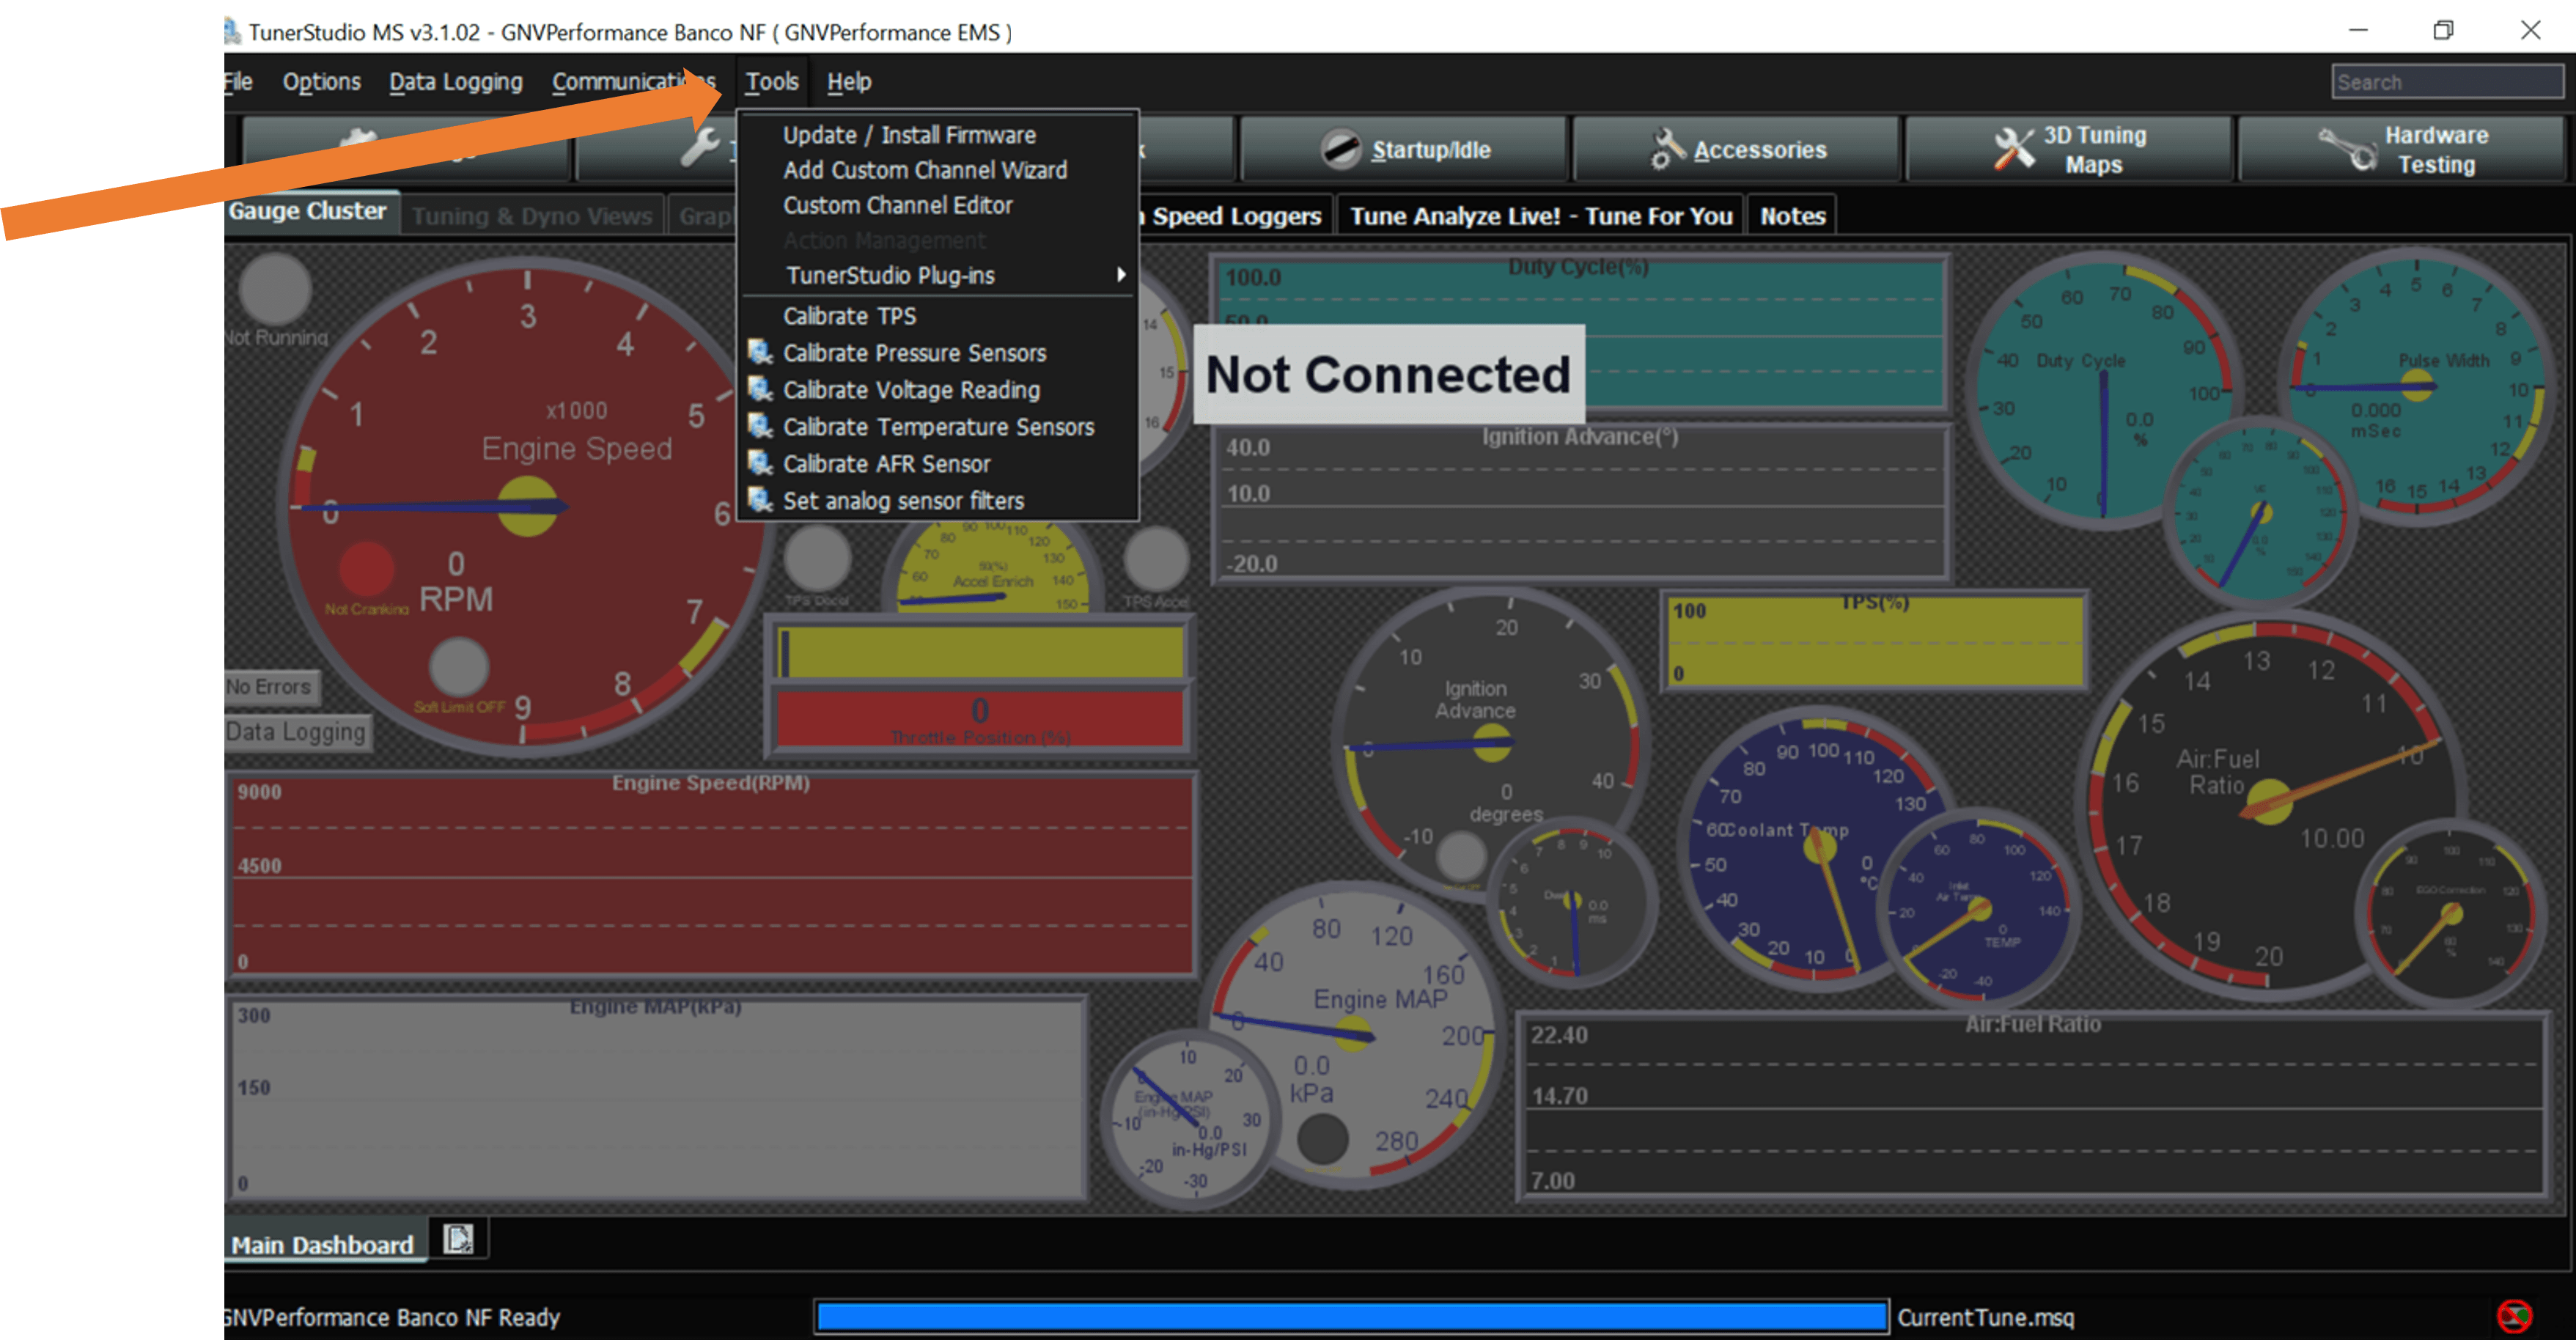Click the Engine Speed RPM gauge
Viewport: 2576px width, 1340px height.
pos(527,506)
